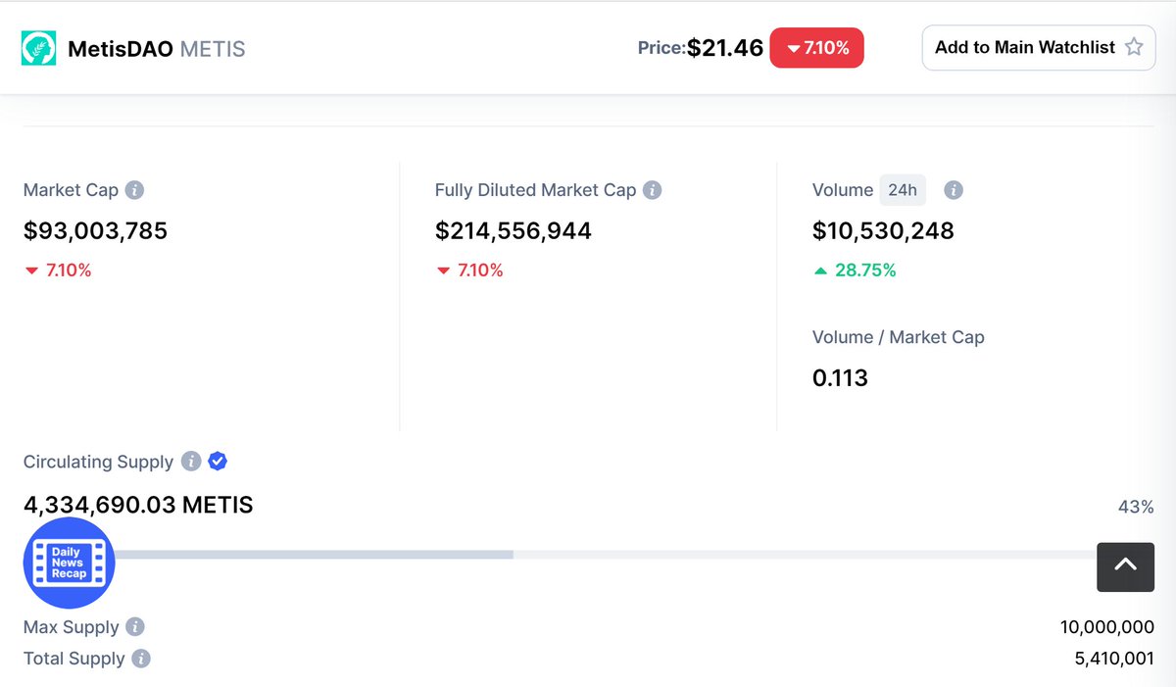
Task: Open the Total Supply info icon
Action: tap(141, 659)
